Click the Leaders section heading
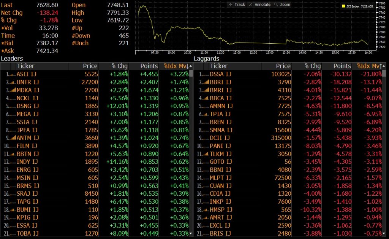Viewport: 389px width, 239px height. (12, 59)
